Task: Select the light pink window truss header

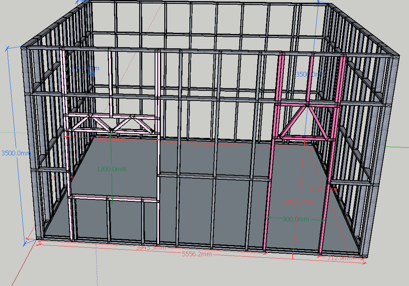Action: point(111,123)
